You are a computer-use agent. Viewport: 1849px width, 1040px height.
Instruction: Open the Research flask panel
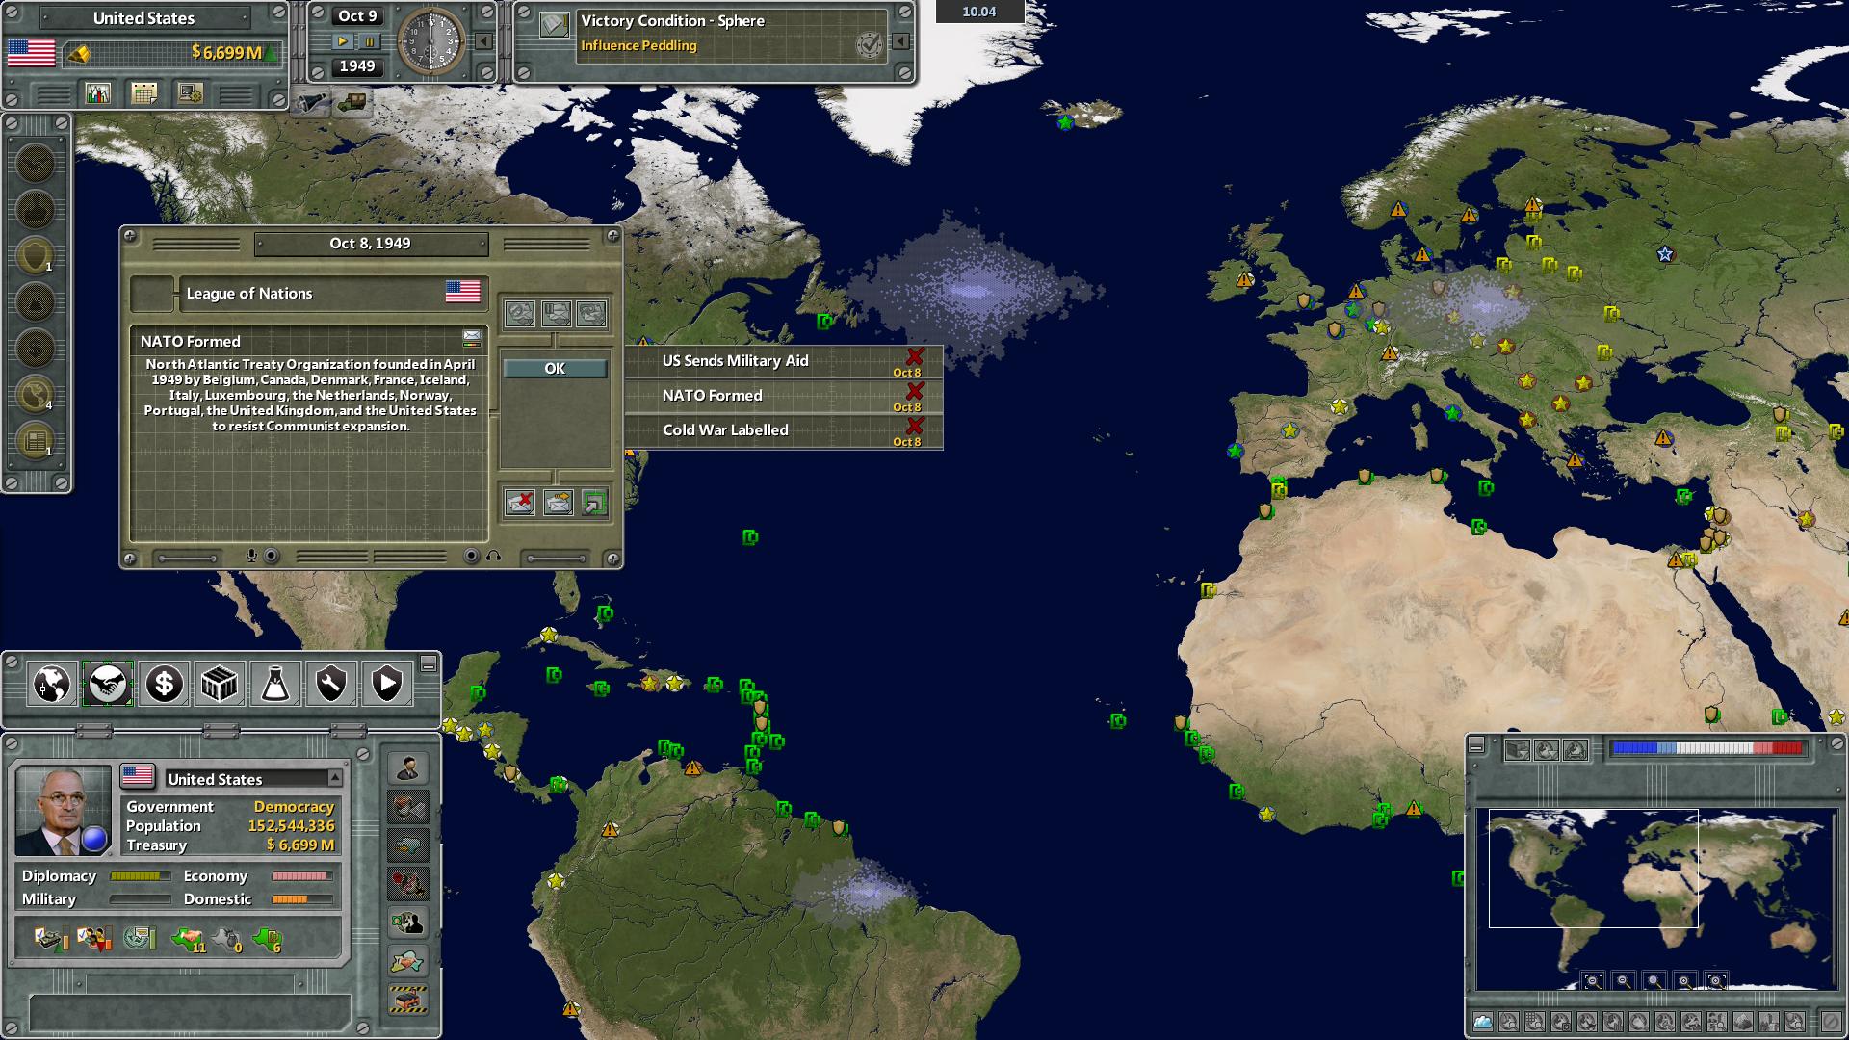point(274,686)
